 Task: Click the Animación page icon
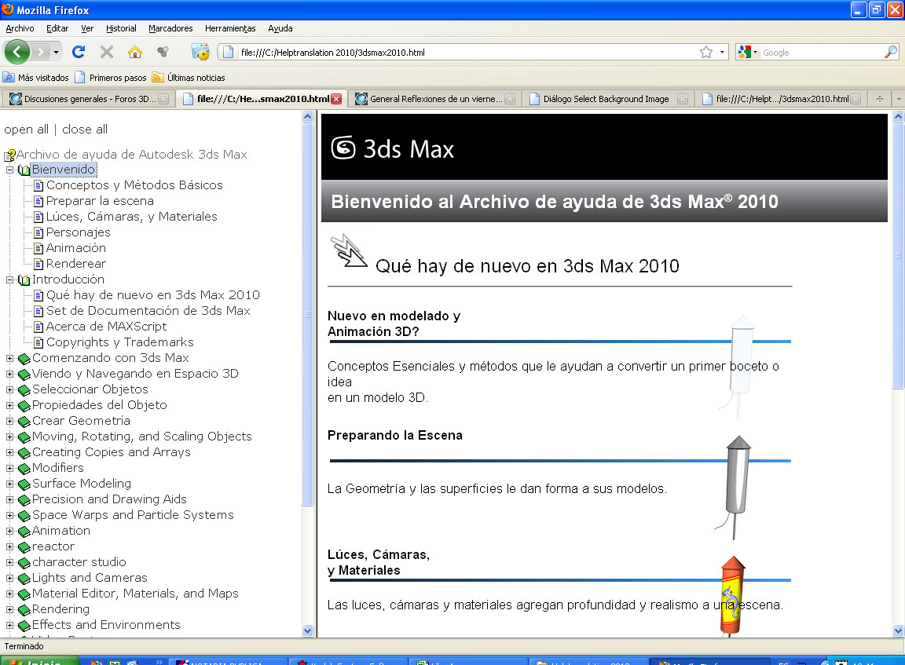(38, 248)
